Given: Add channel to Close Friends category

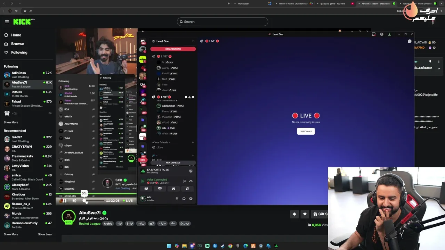Looking at the screenshot, I should point(193,142).
